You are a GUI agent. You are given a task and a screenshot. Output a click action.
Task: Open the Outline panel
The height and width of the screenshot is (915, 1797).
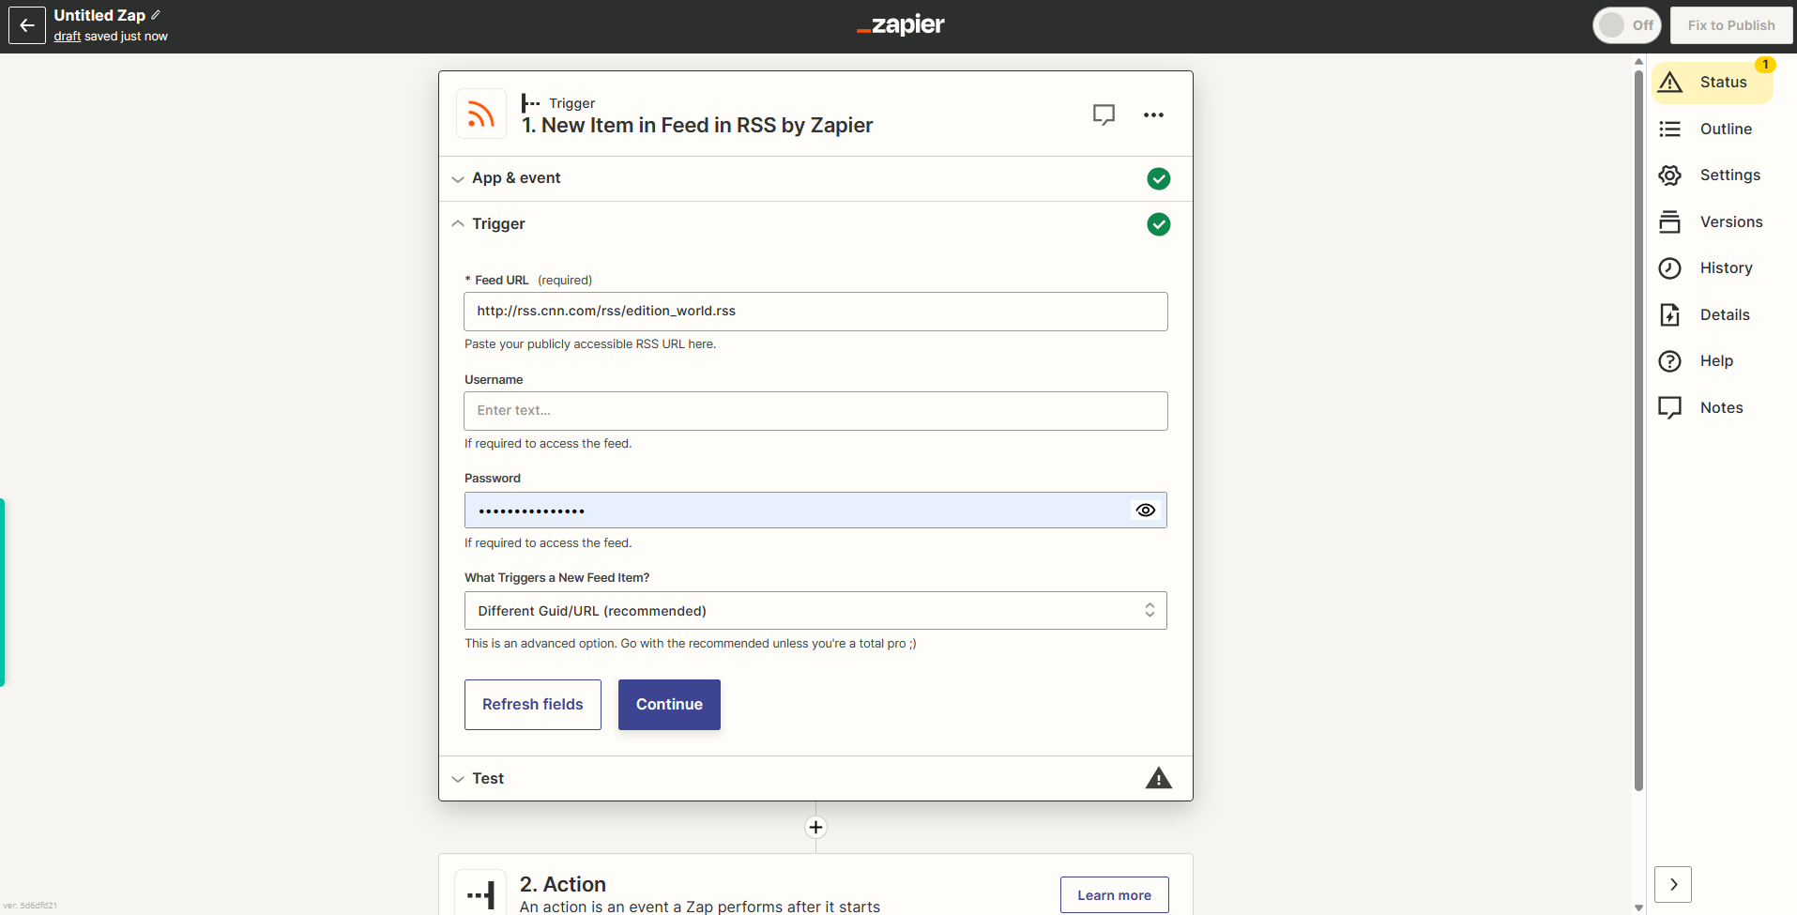[1713, 129]
